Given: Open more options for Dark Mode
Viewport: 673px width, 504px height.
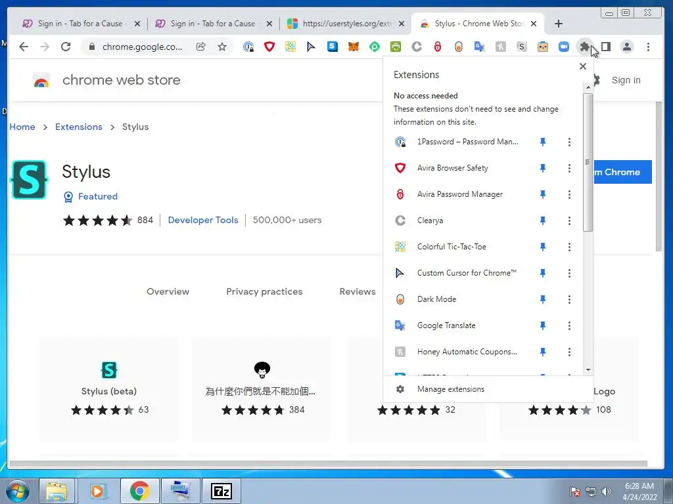Looking at the screenshot, I should pyautogui.click(x=569, y=299).
